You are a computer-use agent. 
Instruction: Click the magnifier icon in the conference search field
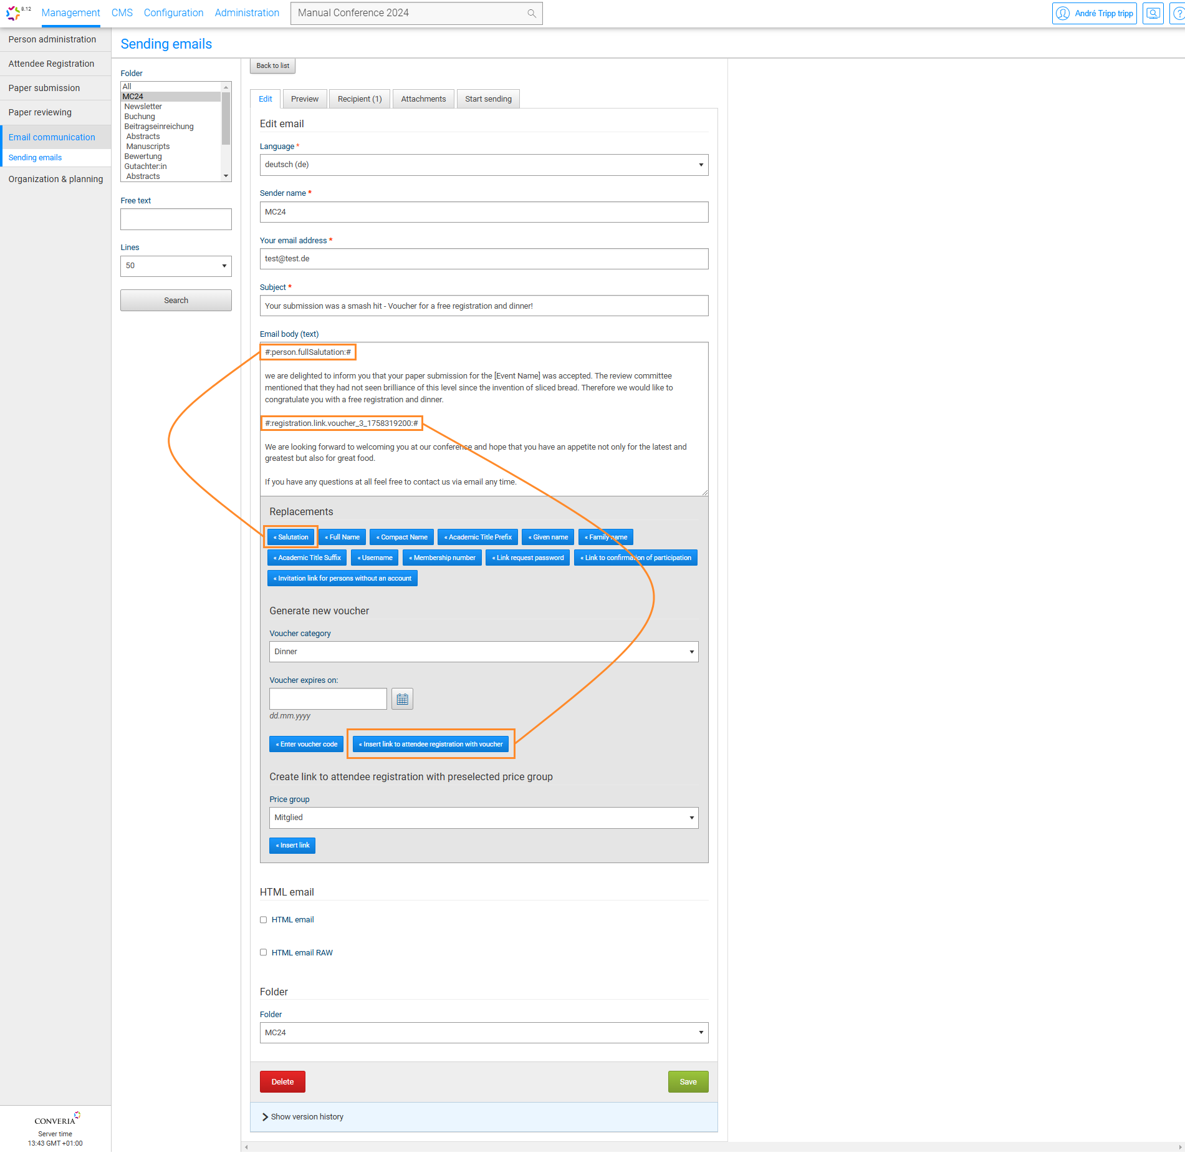pos(531,13)
